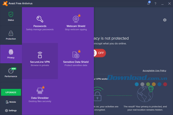Viewport: 173px width, 115px height.
Task: Click the 'Destroy files securely' text
Action: (40, 101)
